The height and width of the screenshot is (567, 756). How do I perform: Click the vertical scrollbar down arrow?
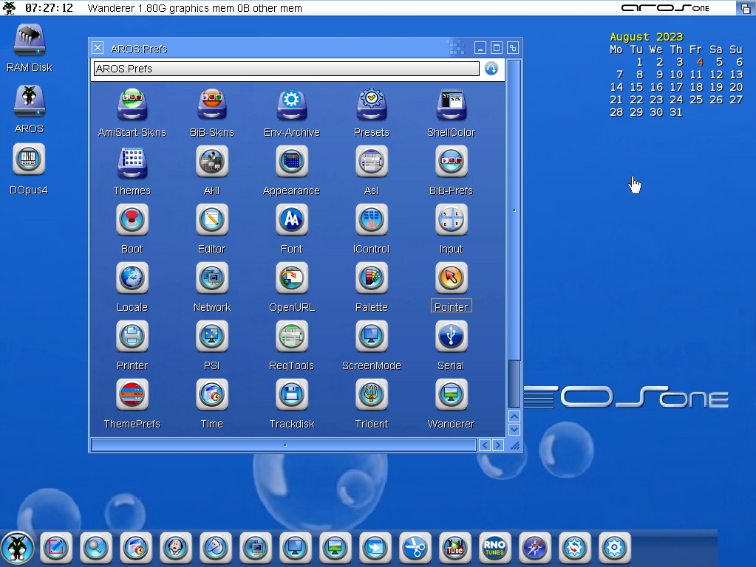tap(514, 429)
